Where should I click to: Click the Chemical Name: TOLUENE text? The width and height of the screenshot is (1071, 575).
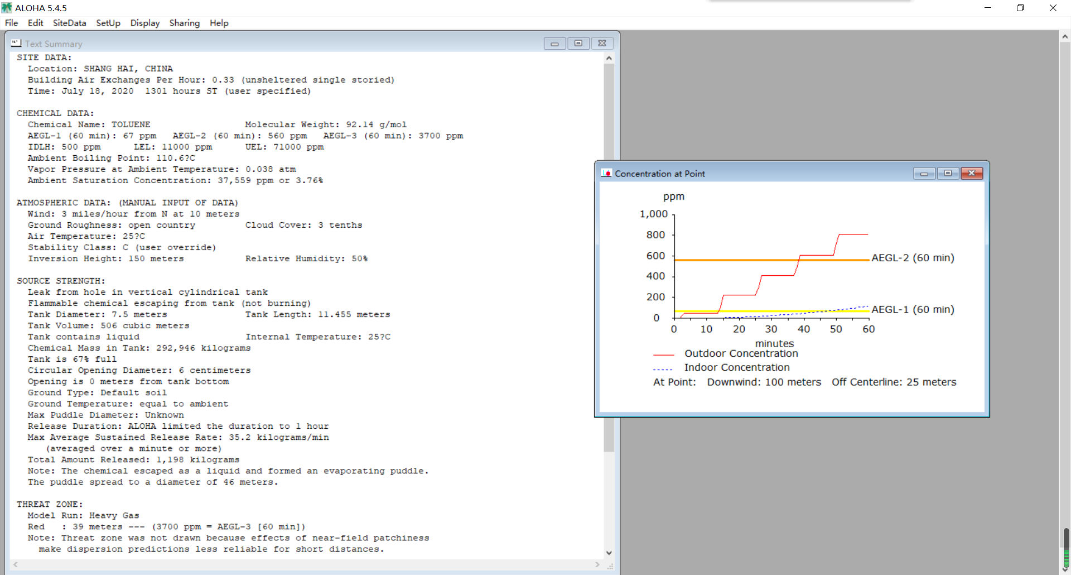[x=89, y=124]
